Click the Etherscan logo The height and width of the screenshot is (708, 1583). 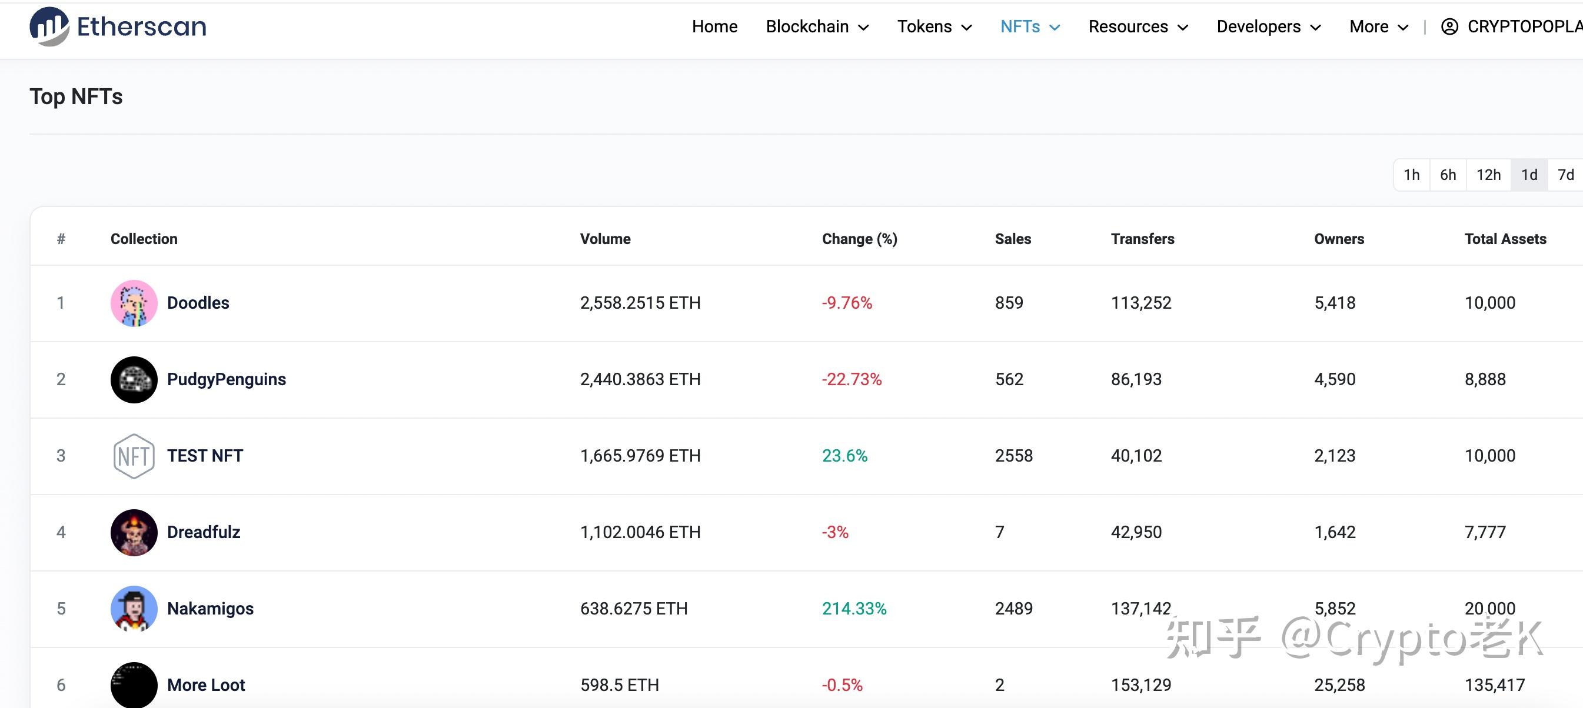118,26
